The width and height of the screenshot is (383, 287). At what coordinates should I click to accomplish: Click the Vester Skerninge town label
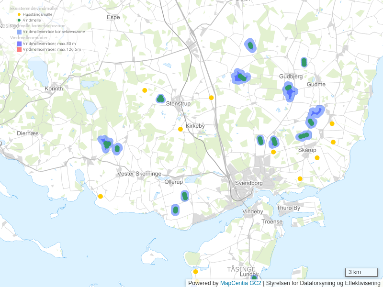[x=139, y=174]
